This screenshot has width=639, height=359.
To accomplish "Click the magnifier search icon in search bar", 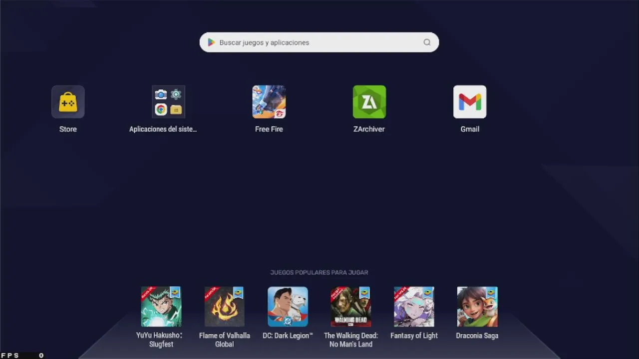I will tap(427, 42).
